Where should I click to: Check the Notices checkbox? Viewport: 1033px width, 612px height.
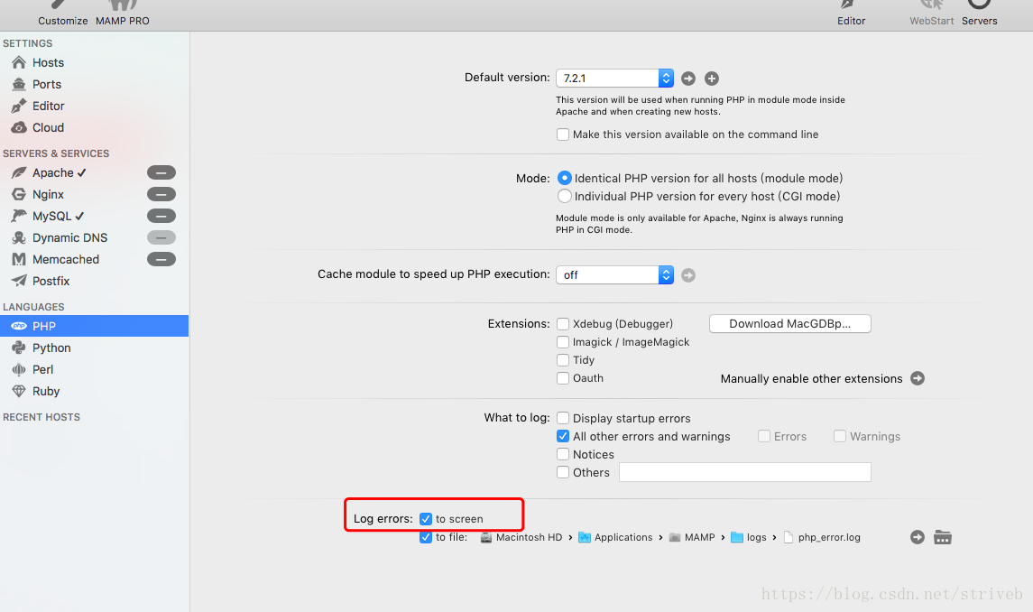point(563,454)
